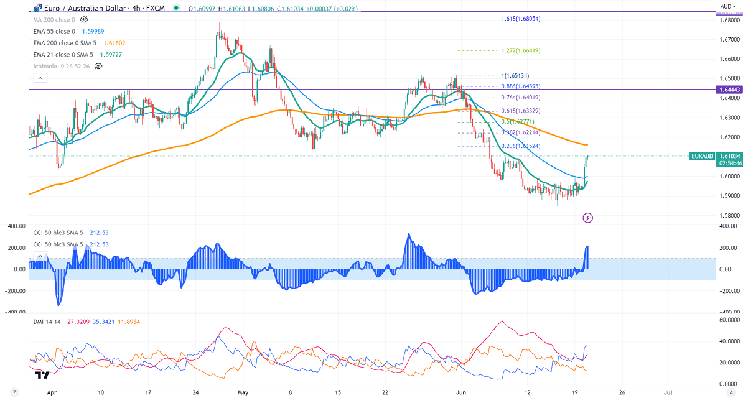Click the DMI red value 27.3209

(x=78, y=322)
